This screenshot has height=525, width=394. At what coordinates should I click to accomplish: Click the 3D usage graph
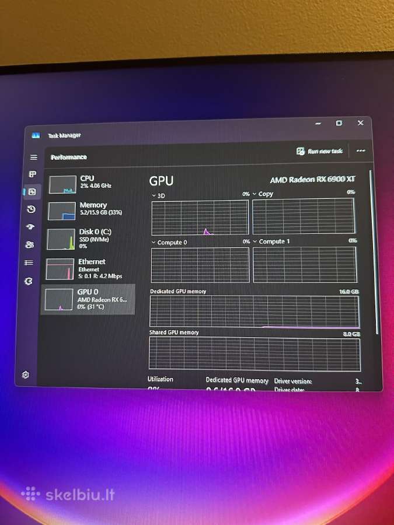coord(200,218)
